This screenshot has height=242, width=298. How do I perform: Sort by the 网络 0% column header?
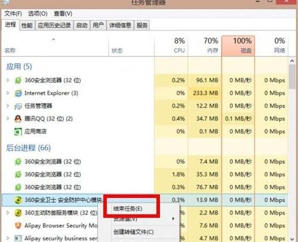point(272,46)
